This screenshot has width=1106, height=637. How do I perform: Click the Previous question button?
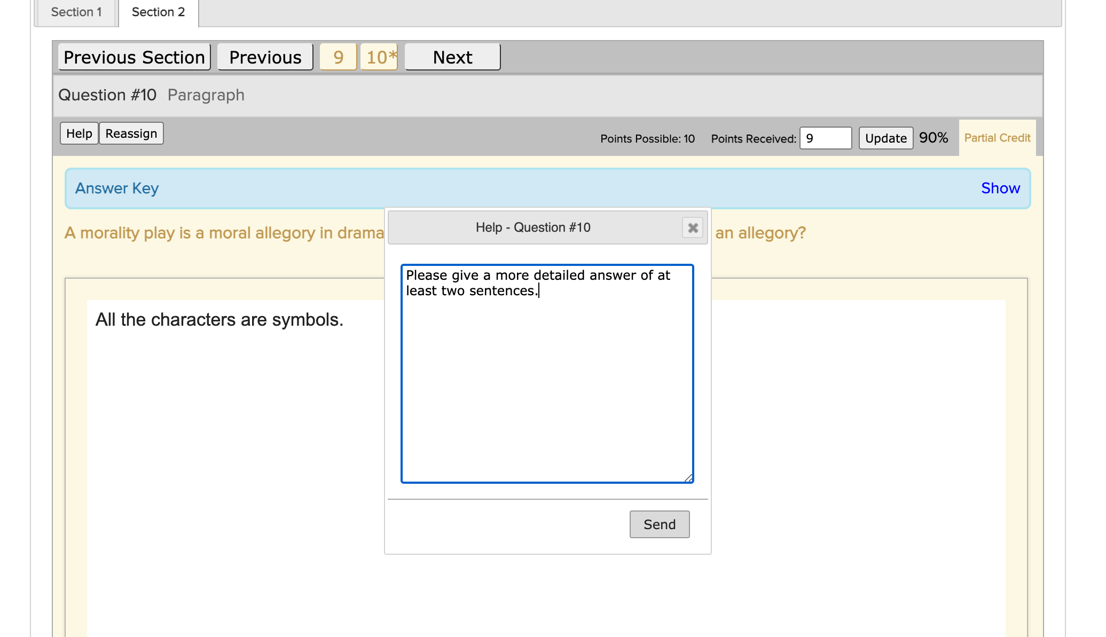(x=265, y=57)
